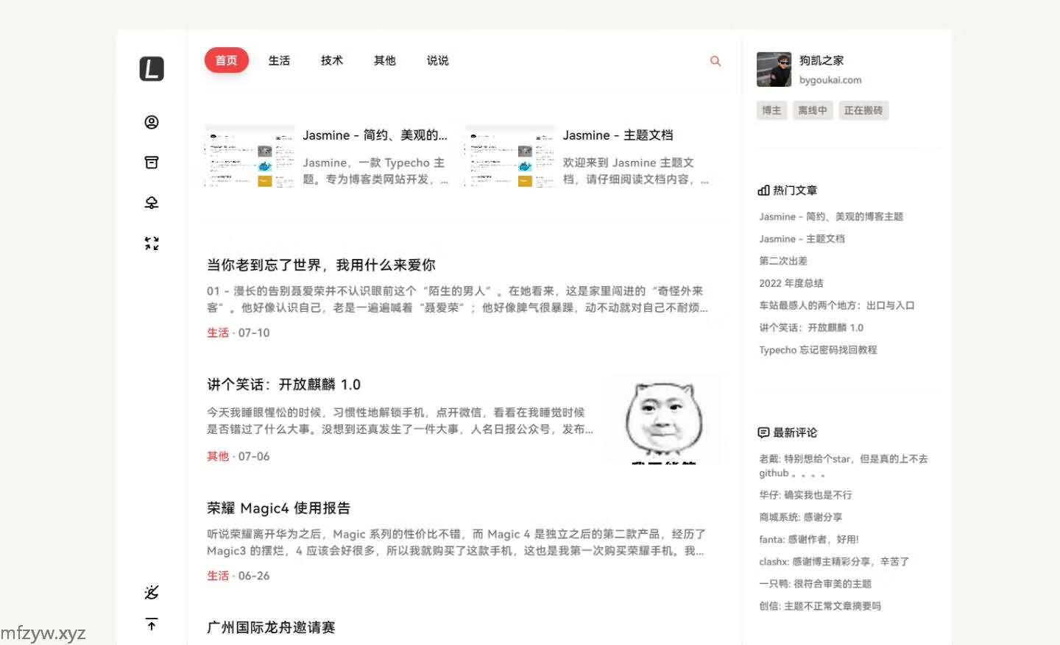Open fanta's comment in latest comments

[809, 539]
